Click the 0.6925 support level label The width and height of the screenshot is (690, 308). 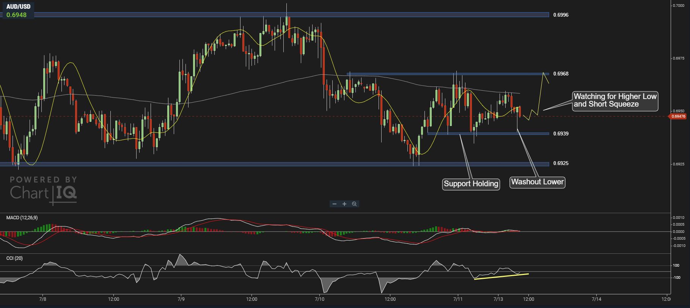561,163
